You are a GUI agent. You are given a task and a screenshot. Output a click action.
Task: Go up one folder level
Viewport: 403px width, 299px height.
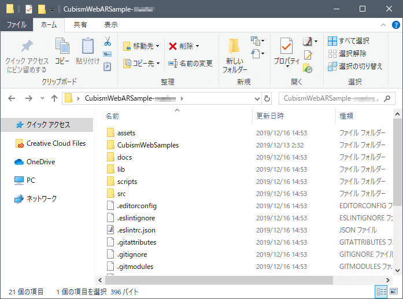coord(54,98)
